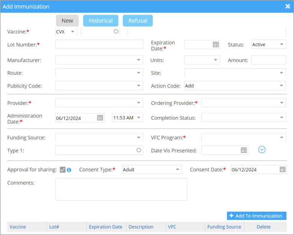Expand the Route dropdown
This screenshot has height=235, width=294.
point(99,73)
